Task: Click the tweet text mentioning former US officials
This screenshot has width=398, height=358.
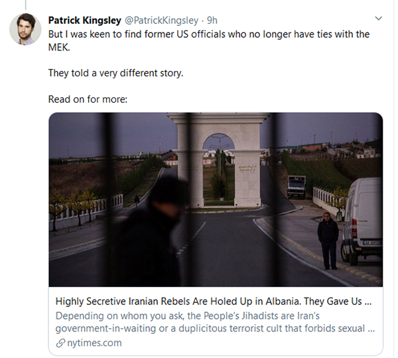Action: [209, 34]
